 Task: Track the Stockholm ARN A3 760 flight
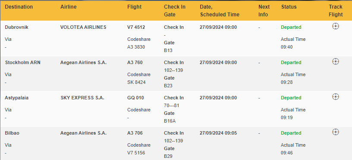coord(335,62)
